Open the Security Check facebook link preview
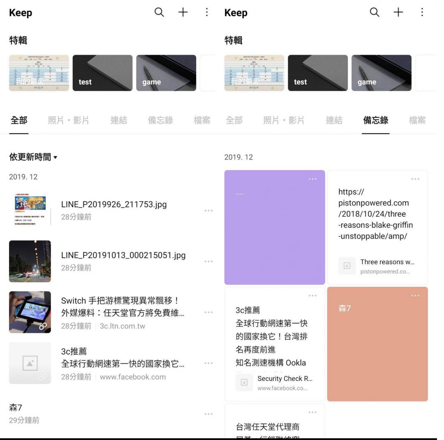This screenshot has width=444, height=440. pos(274,383)
